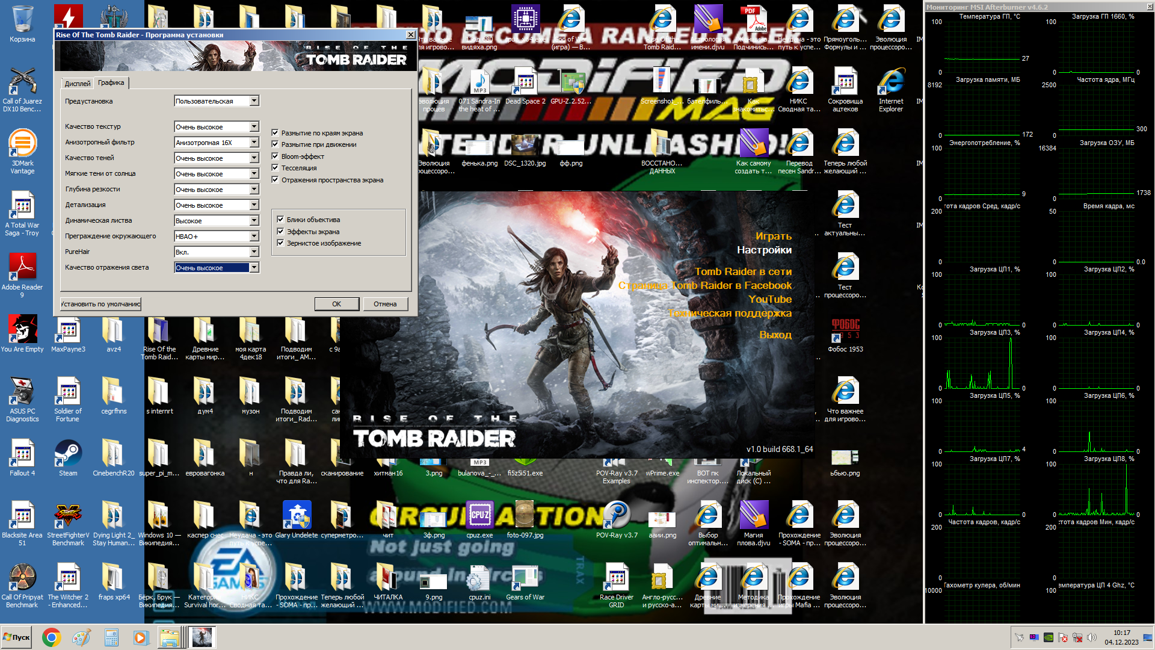Disable Тесселяция checkbox
1155x650 pixels.
pyautogui.click(x=275, y=168)
